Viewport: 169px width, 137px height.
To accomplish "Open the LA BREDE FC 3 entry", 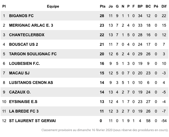I will click(24, 111).
